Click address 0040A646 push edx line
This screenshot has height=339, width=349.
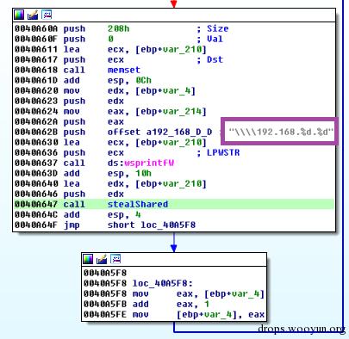point(69,194)
